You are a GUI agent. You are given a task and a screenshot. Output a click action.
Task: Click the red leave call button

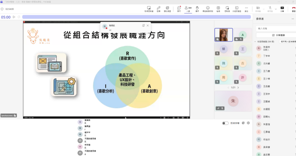pyautogui.click(x=293, y=8)
